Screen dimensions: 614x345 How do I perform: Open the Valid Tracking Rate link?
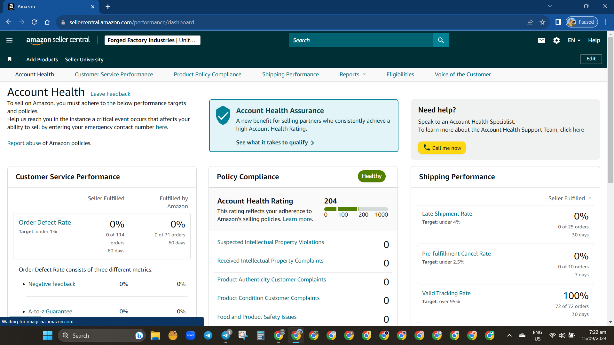pos(446,293)
